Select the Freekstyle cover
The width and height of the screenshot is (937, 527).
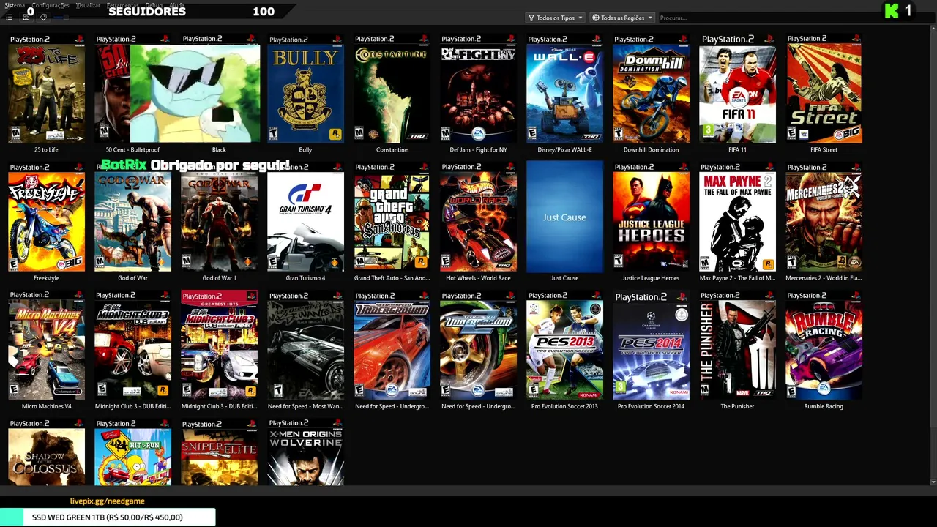coord(46,217)
